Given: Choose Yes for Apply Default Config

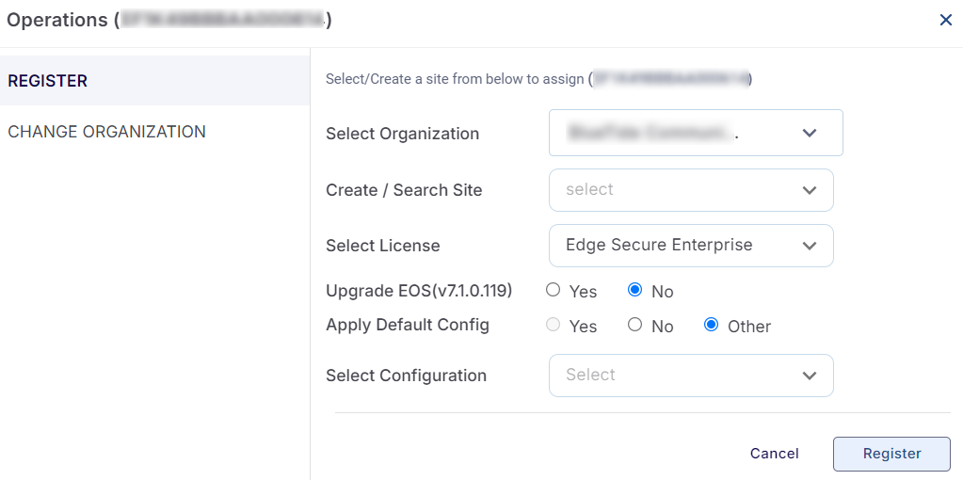Looking at the screenshot, I should point(554,325).
